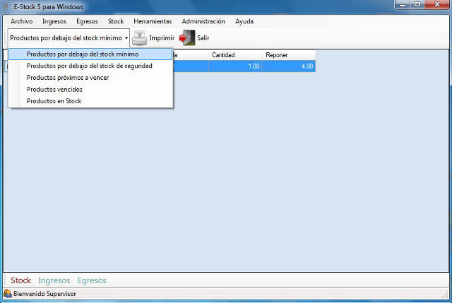Image resolution: width=452 pixels, height=303 pixels.
Task: Open the Ayuda menu
Action: tap(244, 21)
